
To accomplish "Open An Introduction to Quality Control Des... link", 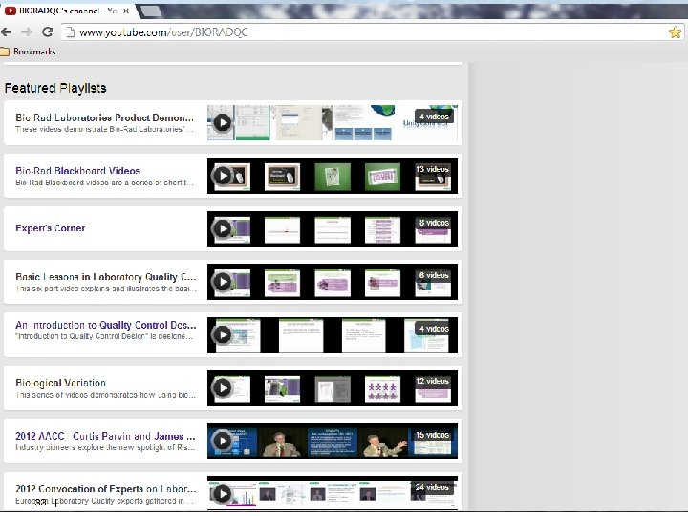I will click(106, 325).
